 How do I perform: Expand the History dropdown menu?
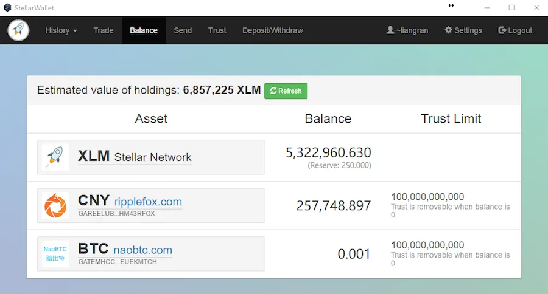[x=61, y=30]
